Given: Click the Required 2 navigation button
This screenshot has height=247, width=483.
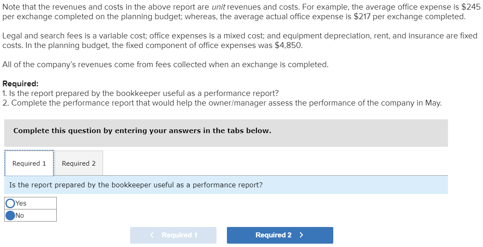Looking at the screenshot, I should pos(279,235).
